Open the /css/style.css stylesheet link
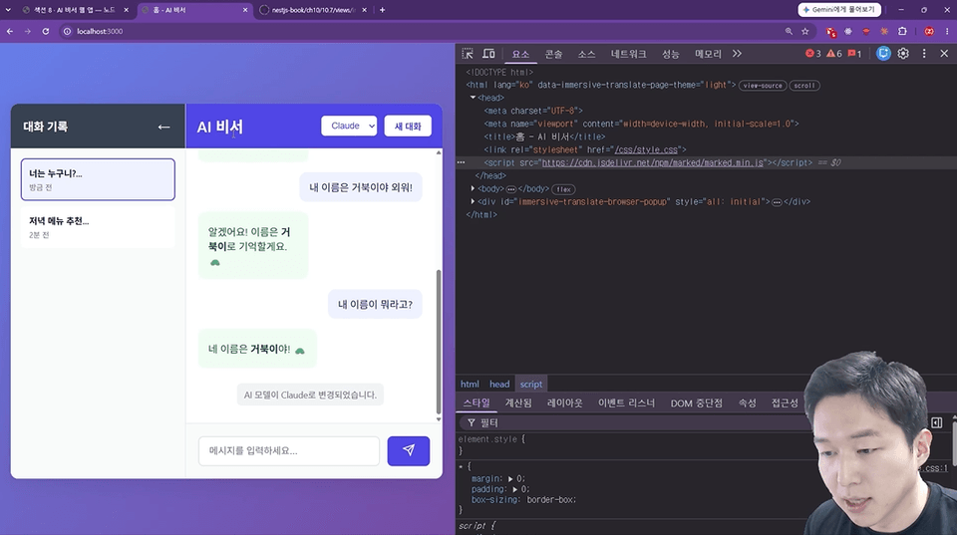Screen dimensions: 957x535 pyautogui.click(x=646, y=149)
